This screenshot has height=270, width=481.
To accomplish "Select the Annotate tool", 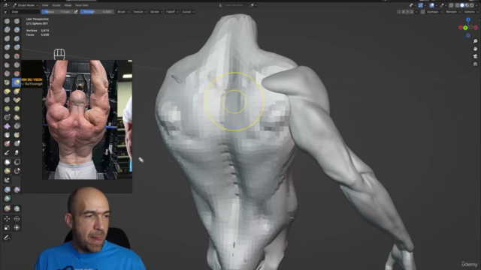I will click(x=7, y=238).
